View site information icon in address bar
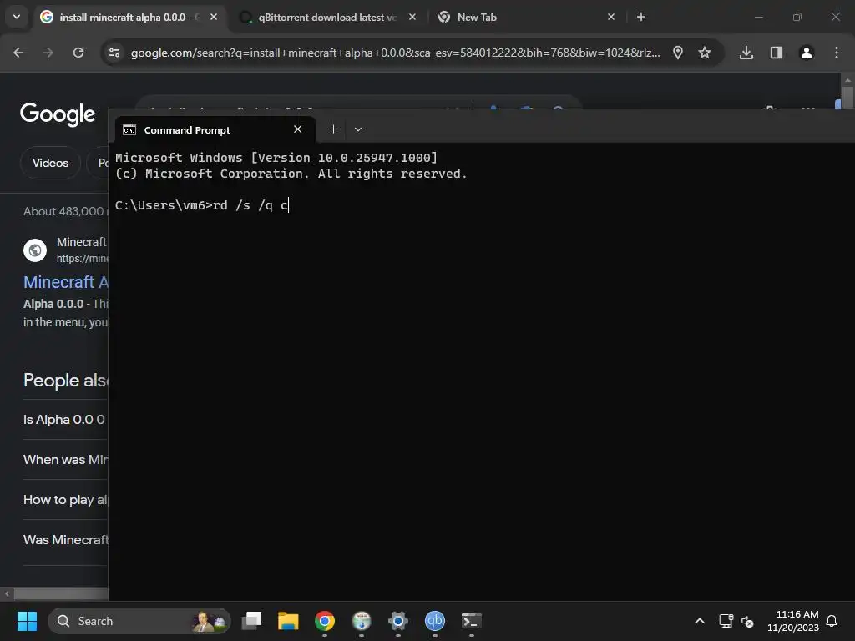855x641 pixels. point(114,53)
